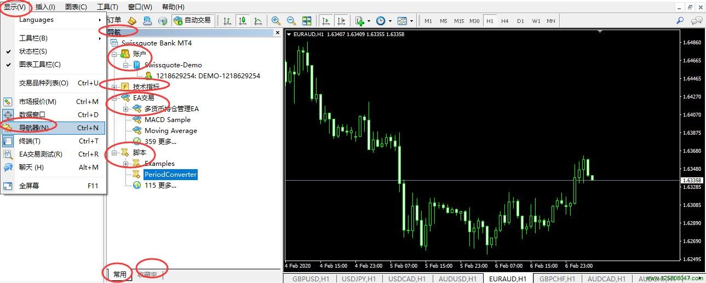Viewport: 706px width, 283px height.
Task: Switch to the USDJPY,H1 chart tab
Action: [x=358, y=279]
